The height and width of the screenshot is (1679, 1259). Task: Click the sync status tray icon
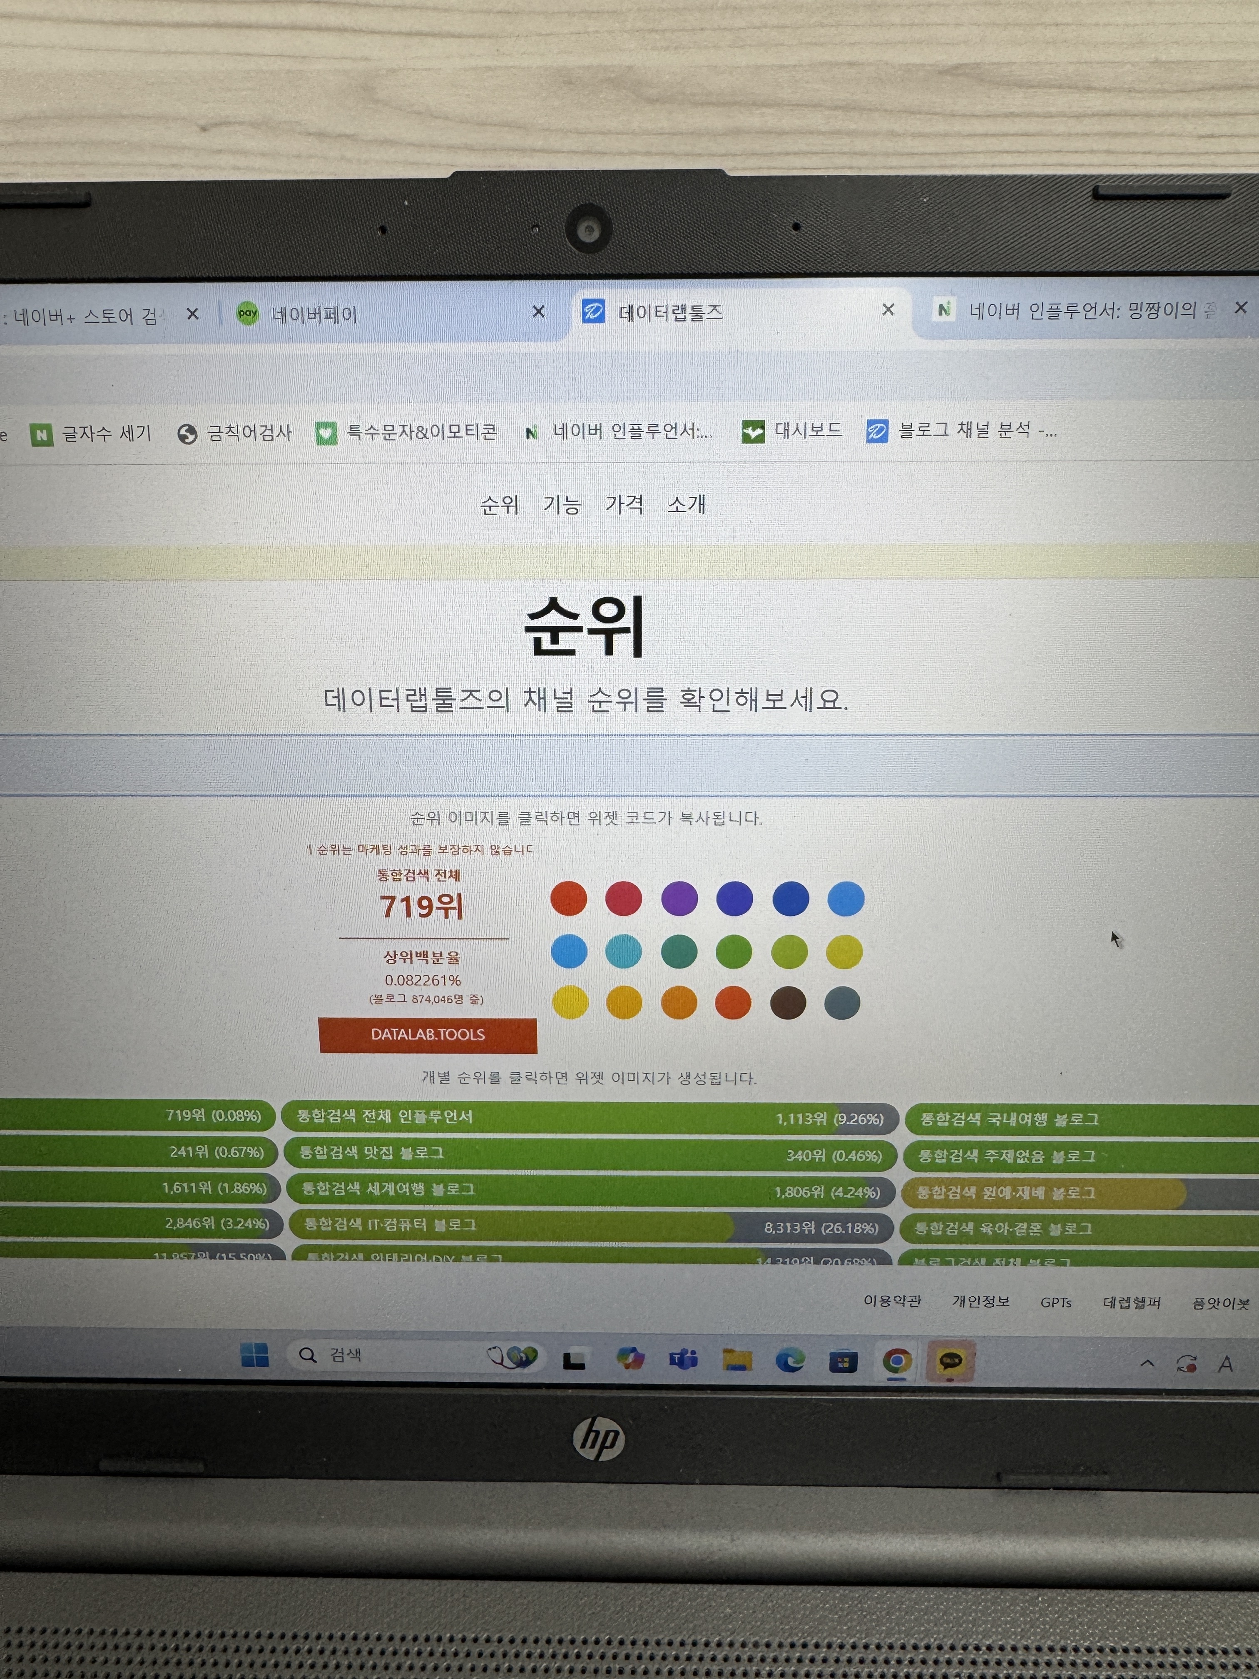1187,1365
